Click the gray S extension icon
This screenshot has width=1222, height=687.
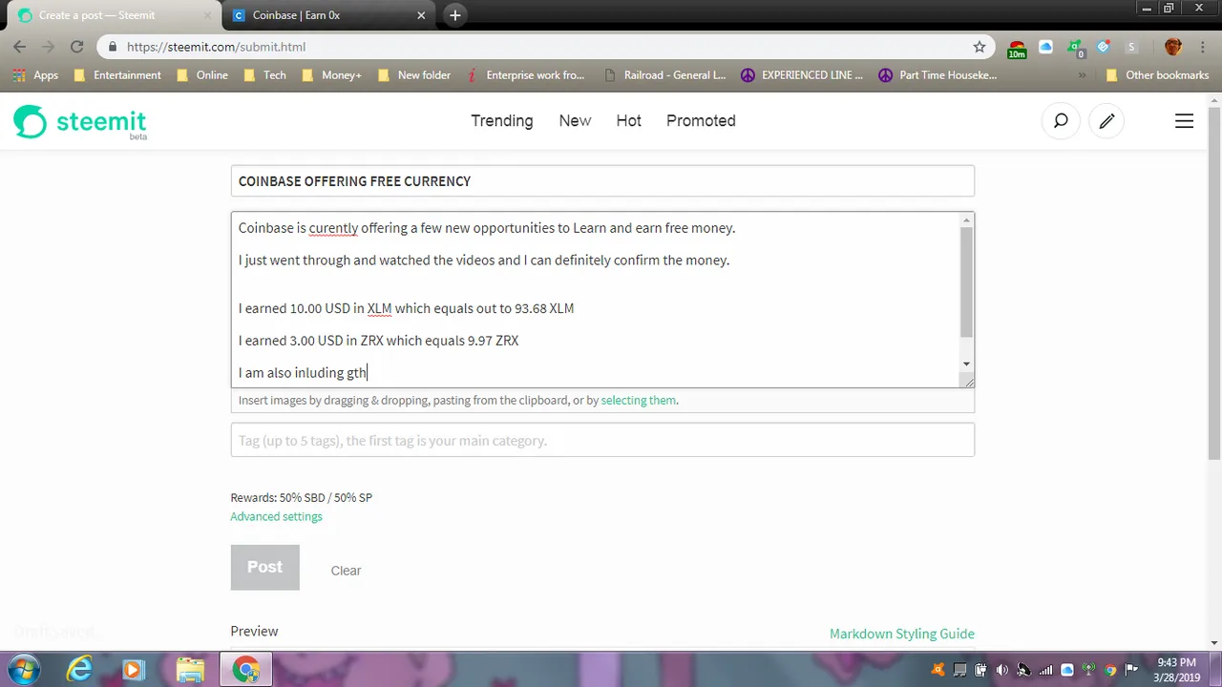1132,47
